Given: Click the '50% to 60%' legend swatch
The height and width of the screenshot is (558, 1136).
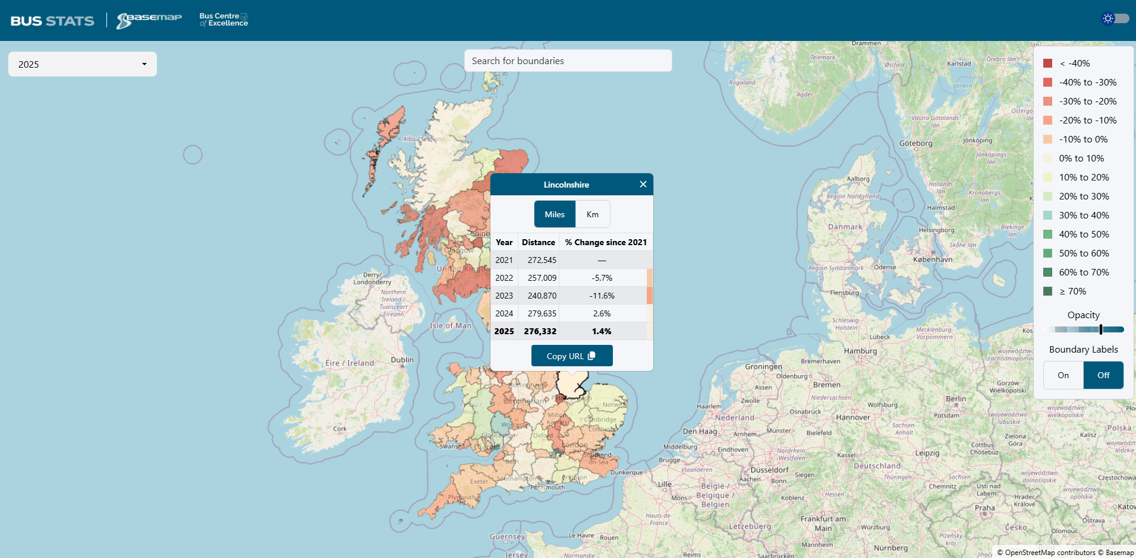Looking at the screenshot, I should coord(1047,253).
